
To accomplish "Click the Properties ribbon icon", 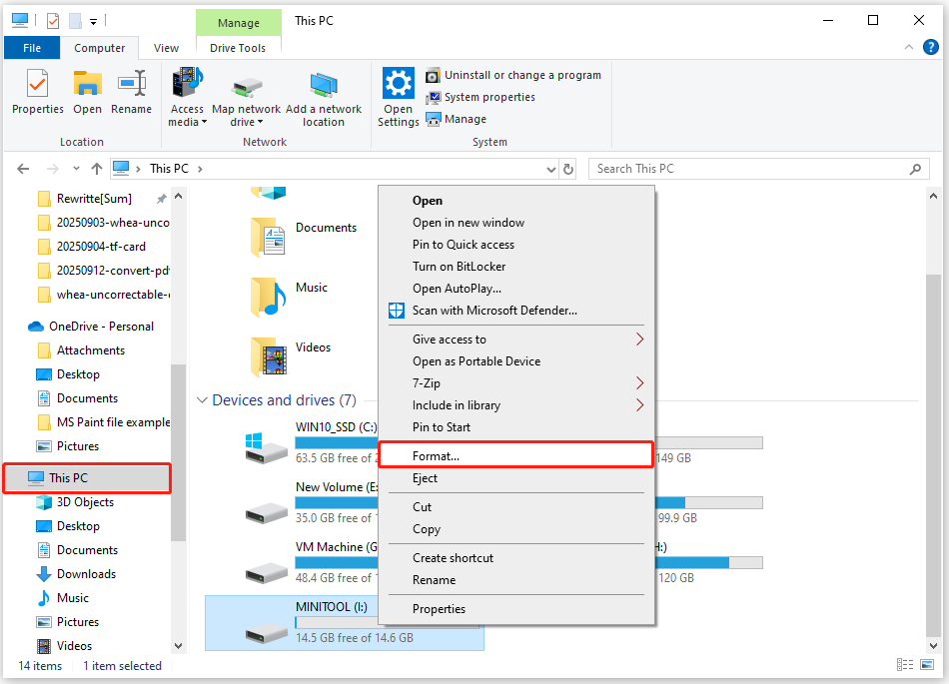I will pos(37,85).
